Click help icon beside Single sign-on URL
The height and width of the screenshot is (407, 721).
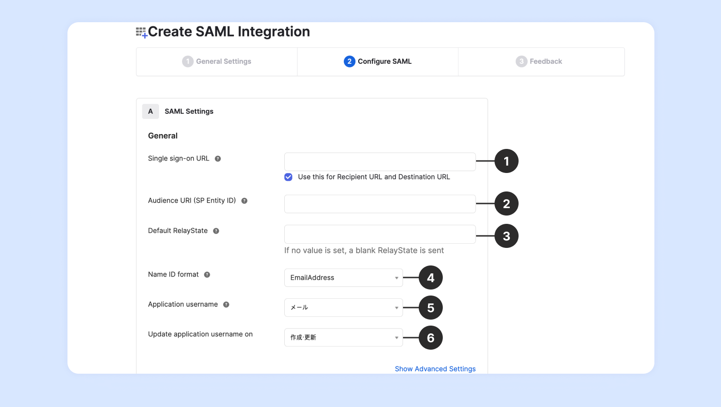pos(218,159)
